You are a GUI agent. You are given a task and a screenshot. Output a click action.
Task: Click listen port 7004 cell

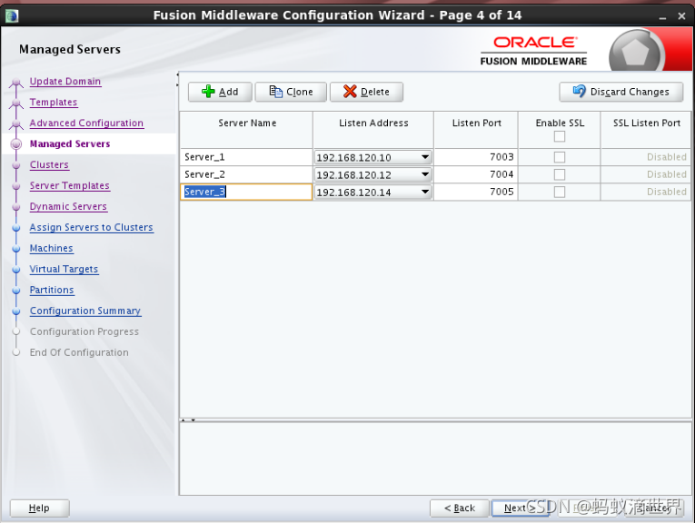(475, 174)
